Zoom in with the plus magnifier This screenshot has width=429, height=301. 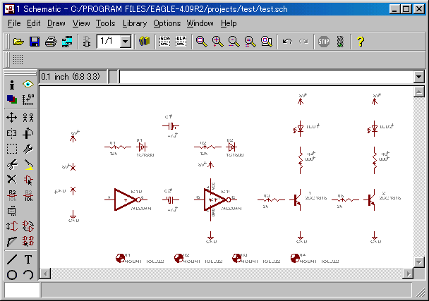point(217,42)
